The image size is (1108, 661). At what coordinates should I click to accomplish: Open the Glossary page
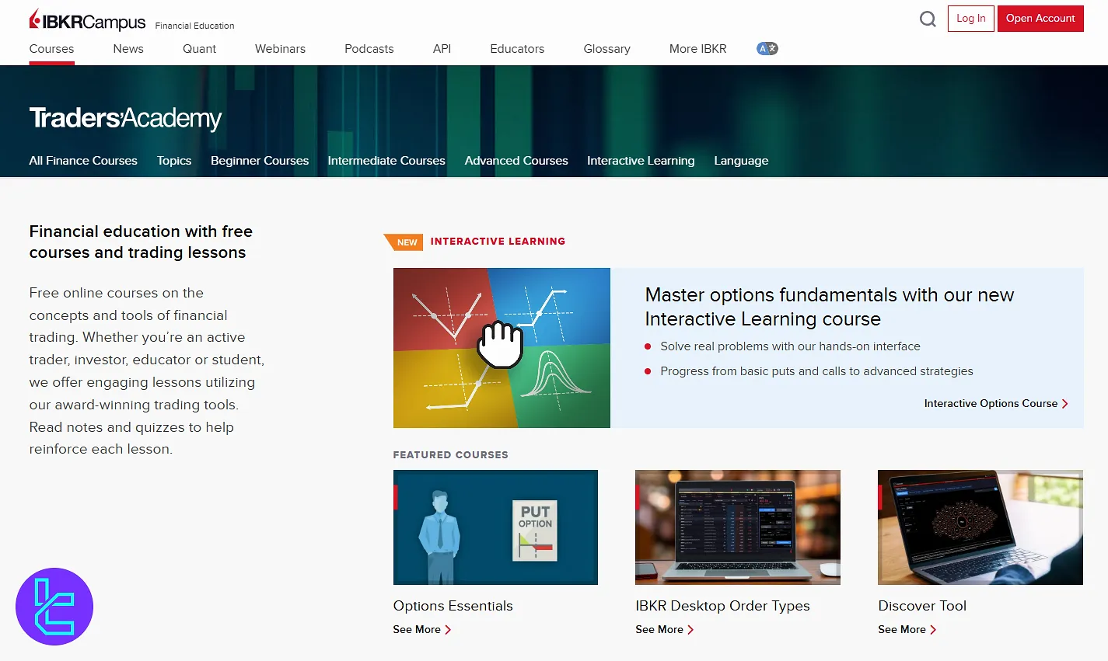606,48
